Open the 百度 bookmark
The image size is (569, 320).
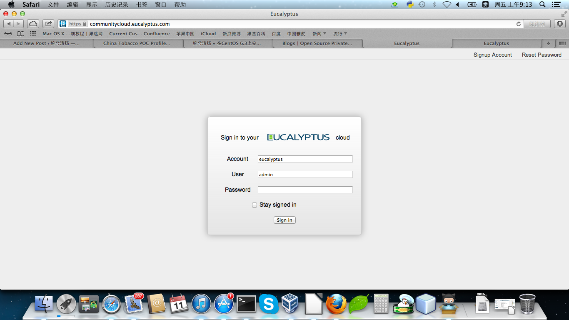coord(276,34)
